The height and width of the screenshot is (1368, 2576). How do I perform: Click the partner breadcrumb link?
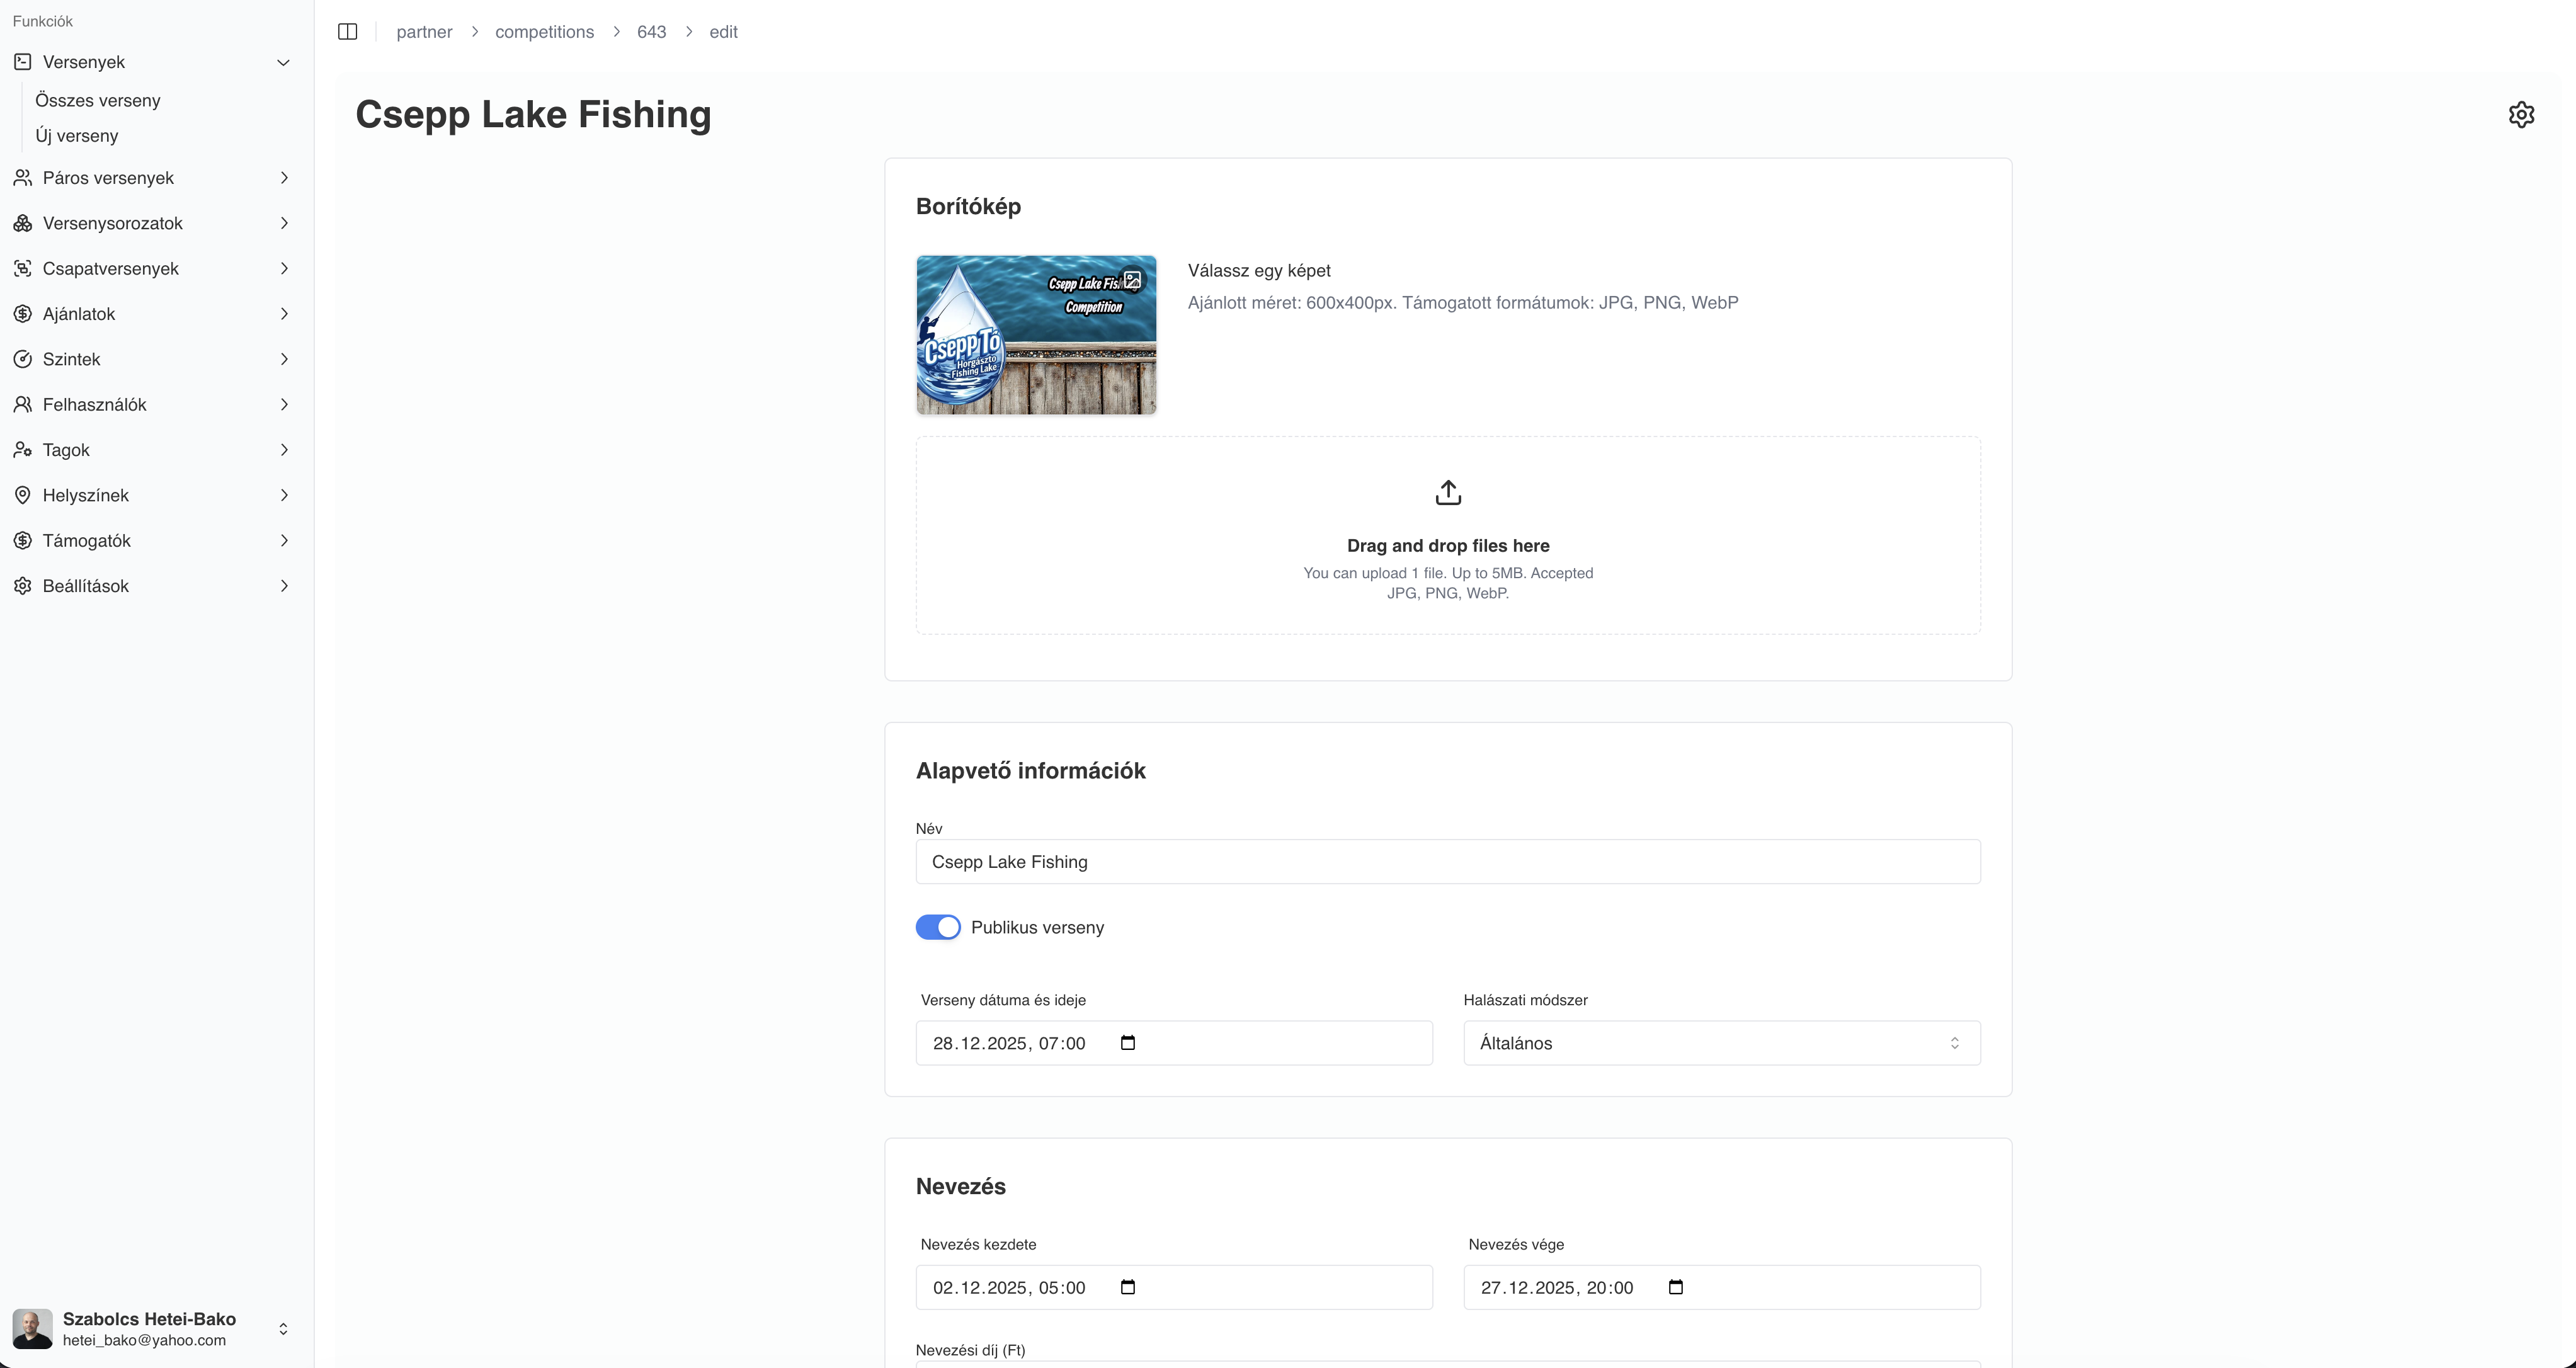[424, 31]
